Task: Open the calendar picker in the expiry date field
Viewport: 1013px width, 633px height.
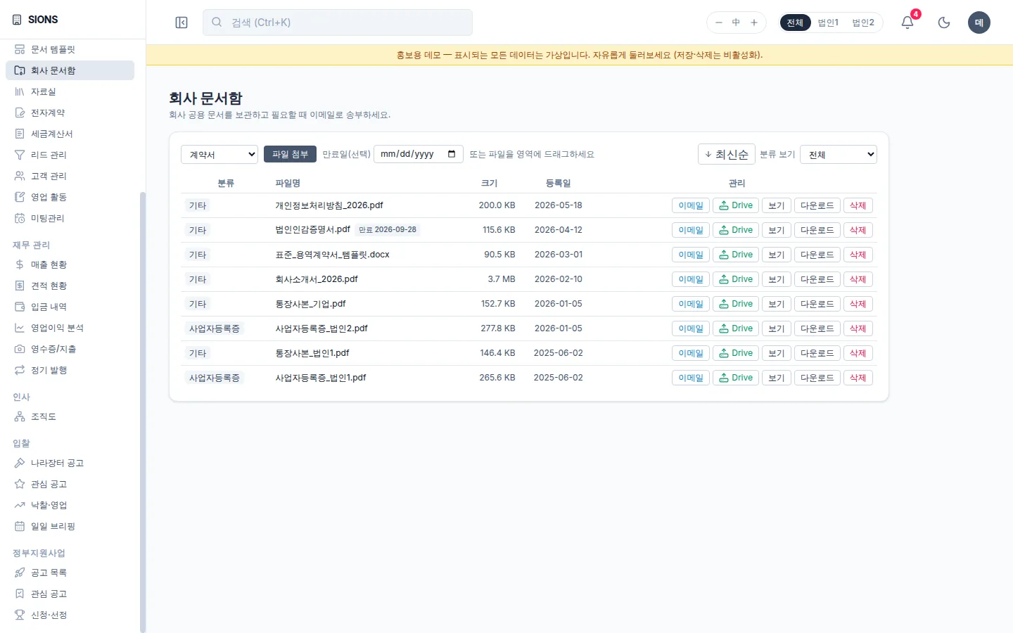Action: click(x=452, y=154)
